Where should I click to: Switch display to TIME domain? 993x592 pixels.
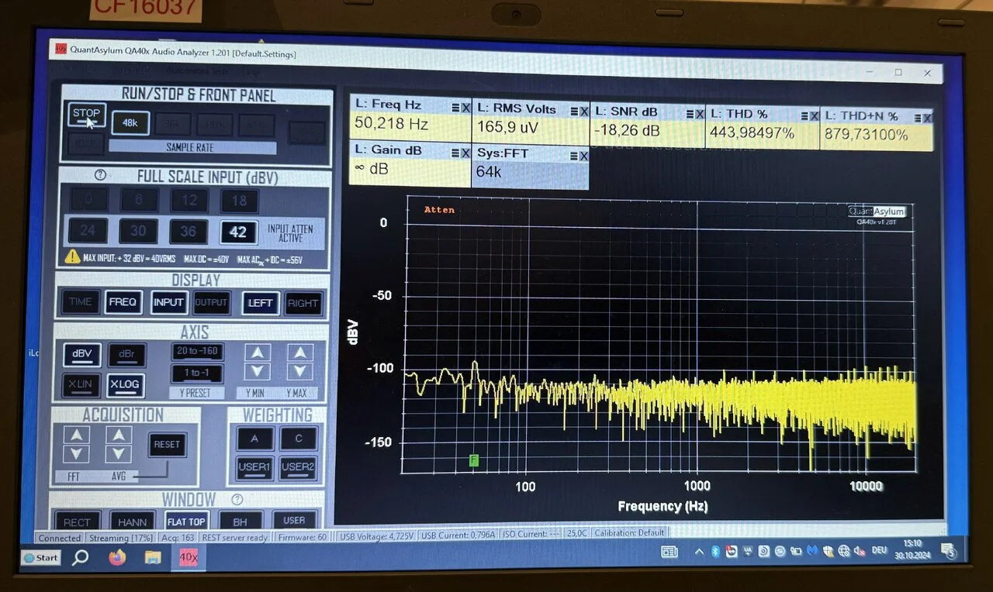coord(80,302)
